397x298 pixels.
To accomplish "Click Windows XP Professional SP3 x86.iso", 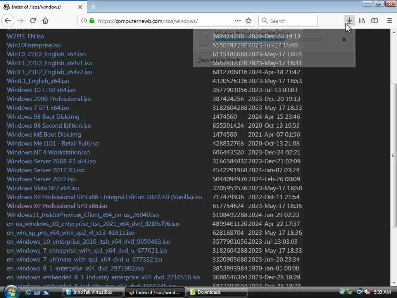I will pos(57,206).
